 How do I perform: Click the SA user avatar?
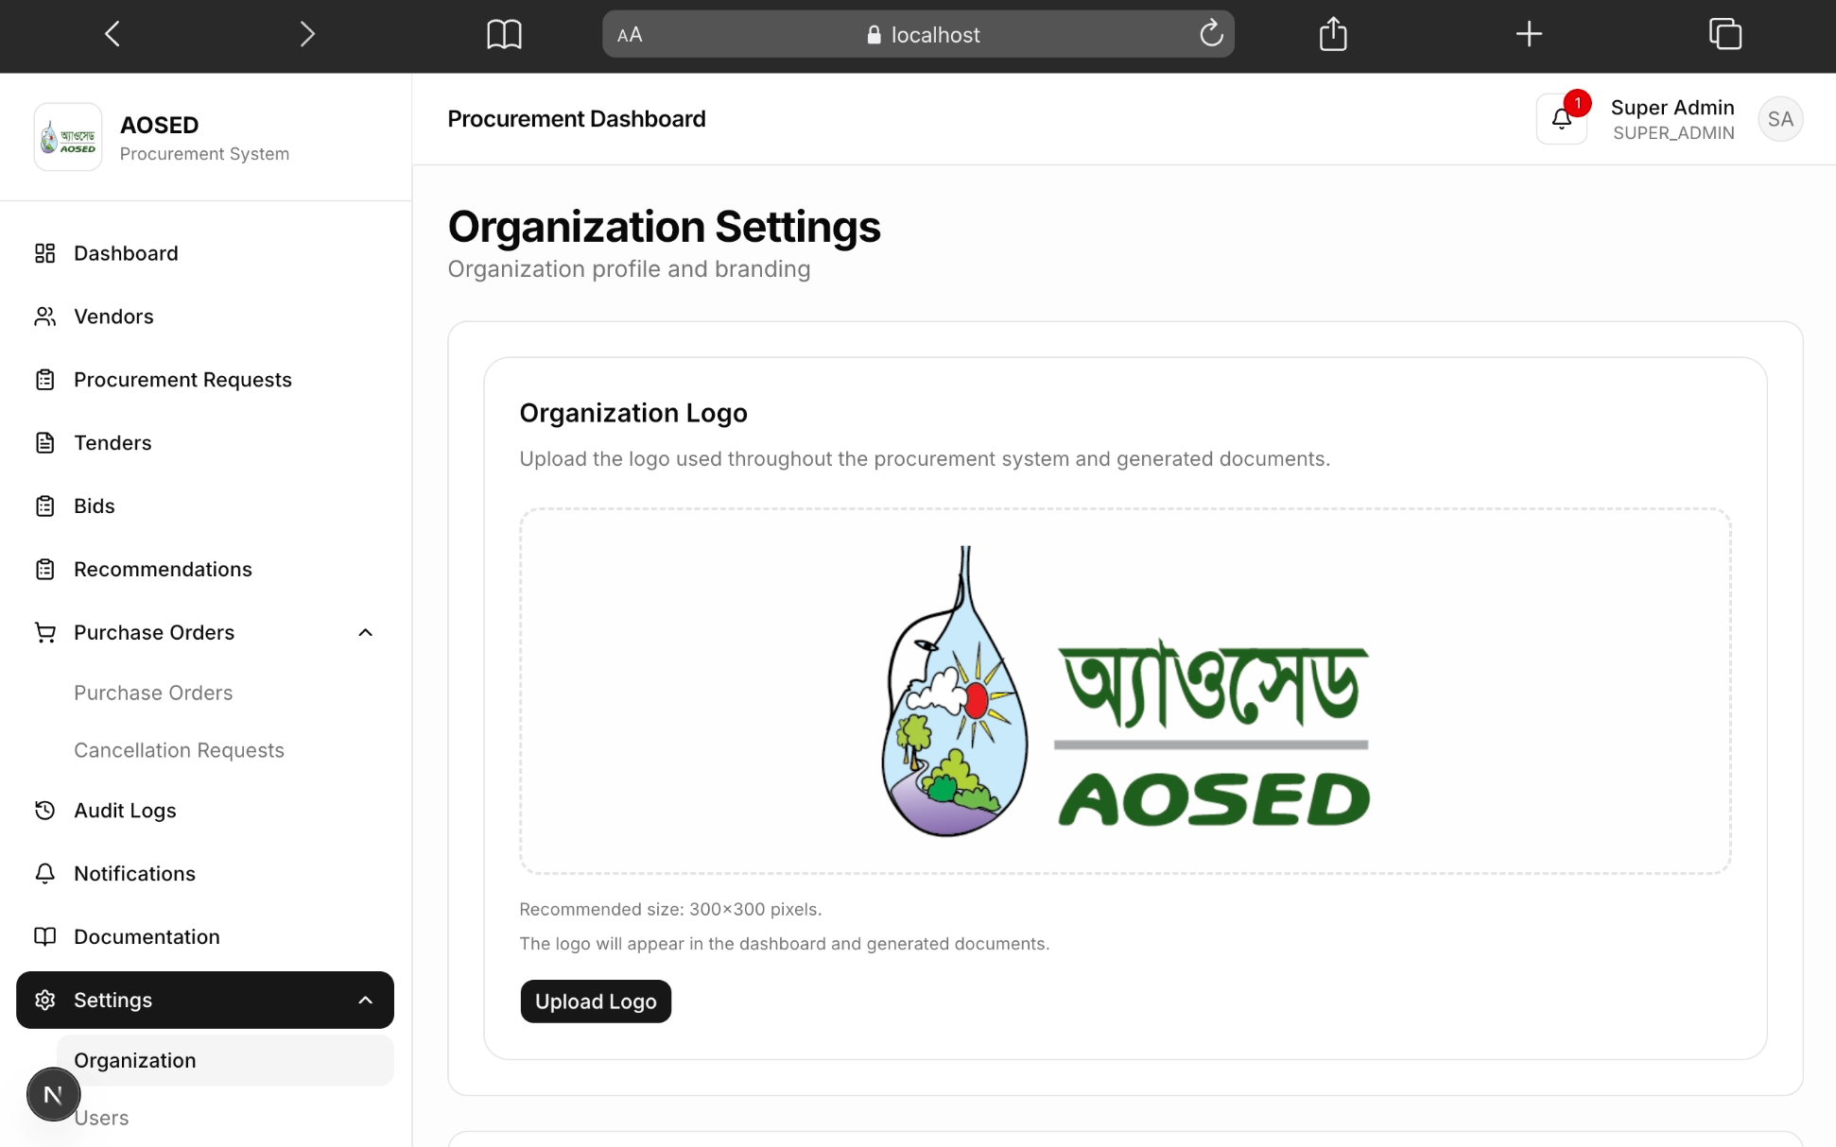tap(1780, 119)
